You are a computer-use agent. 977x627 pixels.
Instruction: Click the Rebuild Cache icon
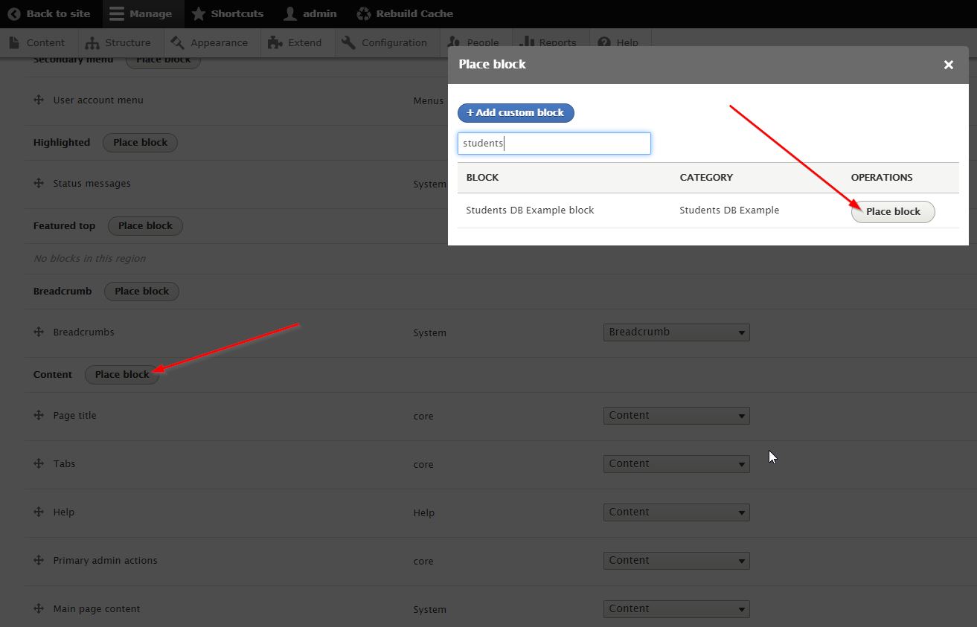[363, 13]
